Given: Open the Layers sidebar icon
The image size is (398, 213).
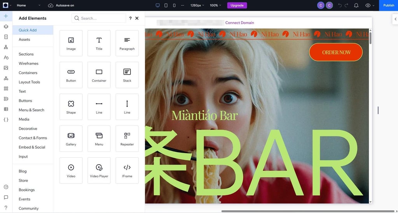Looking at the screenshot, I should click(6, 27).
